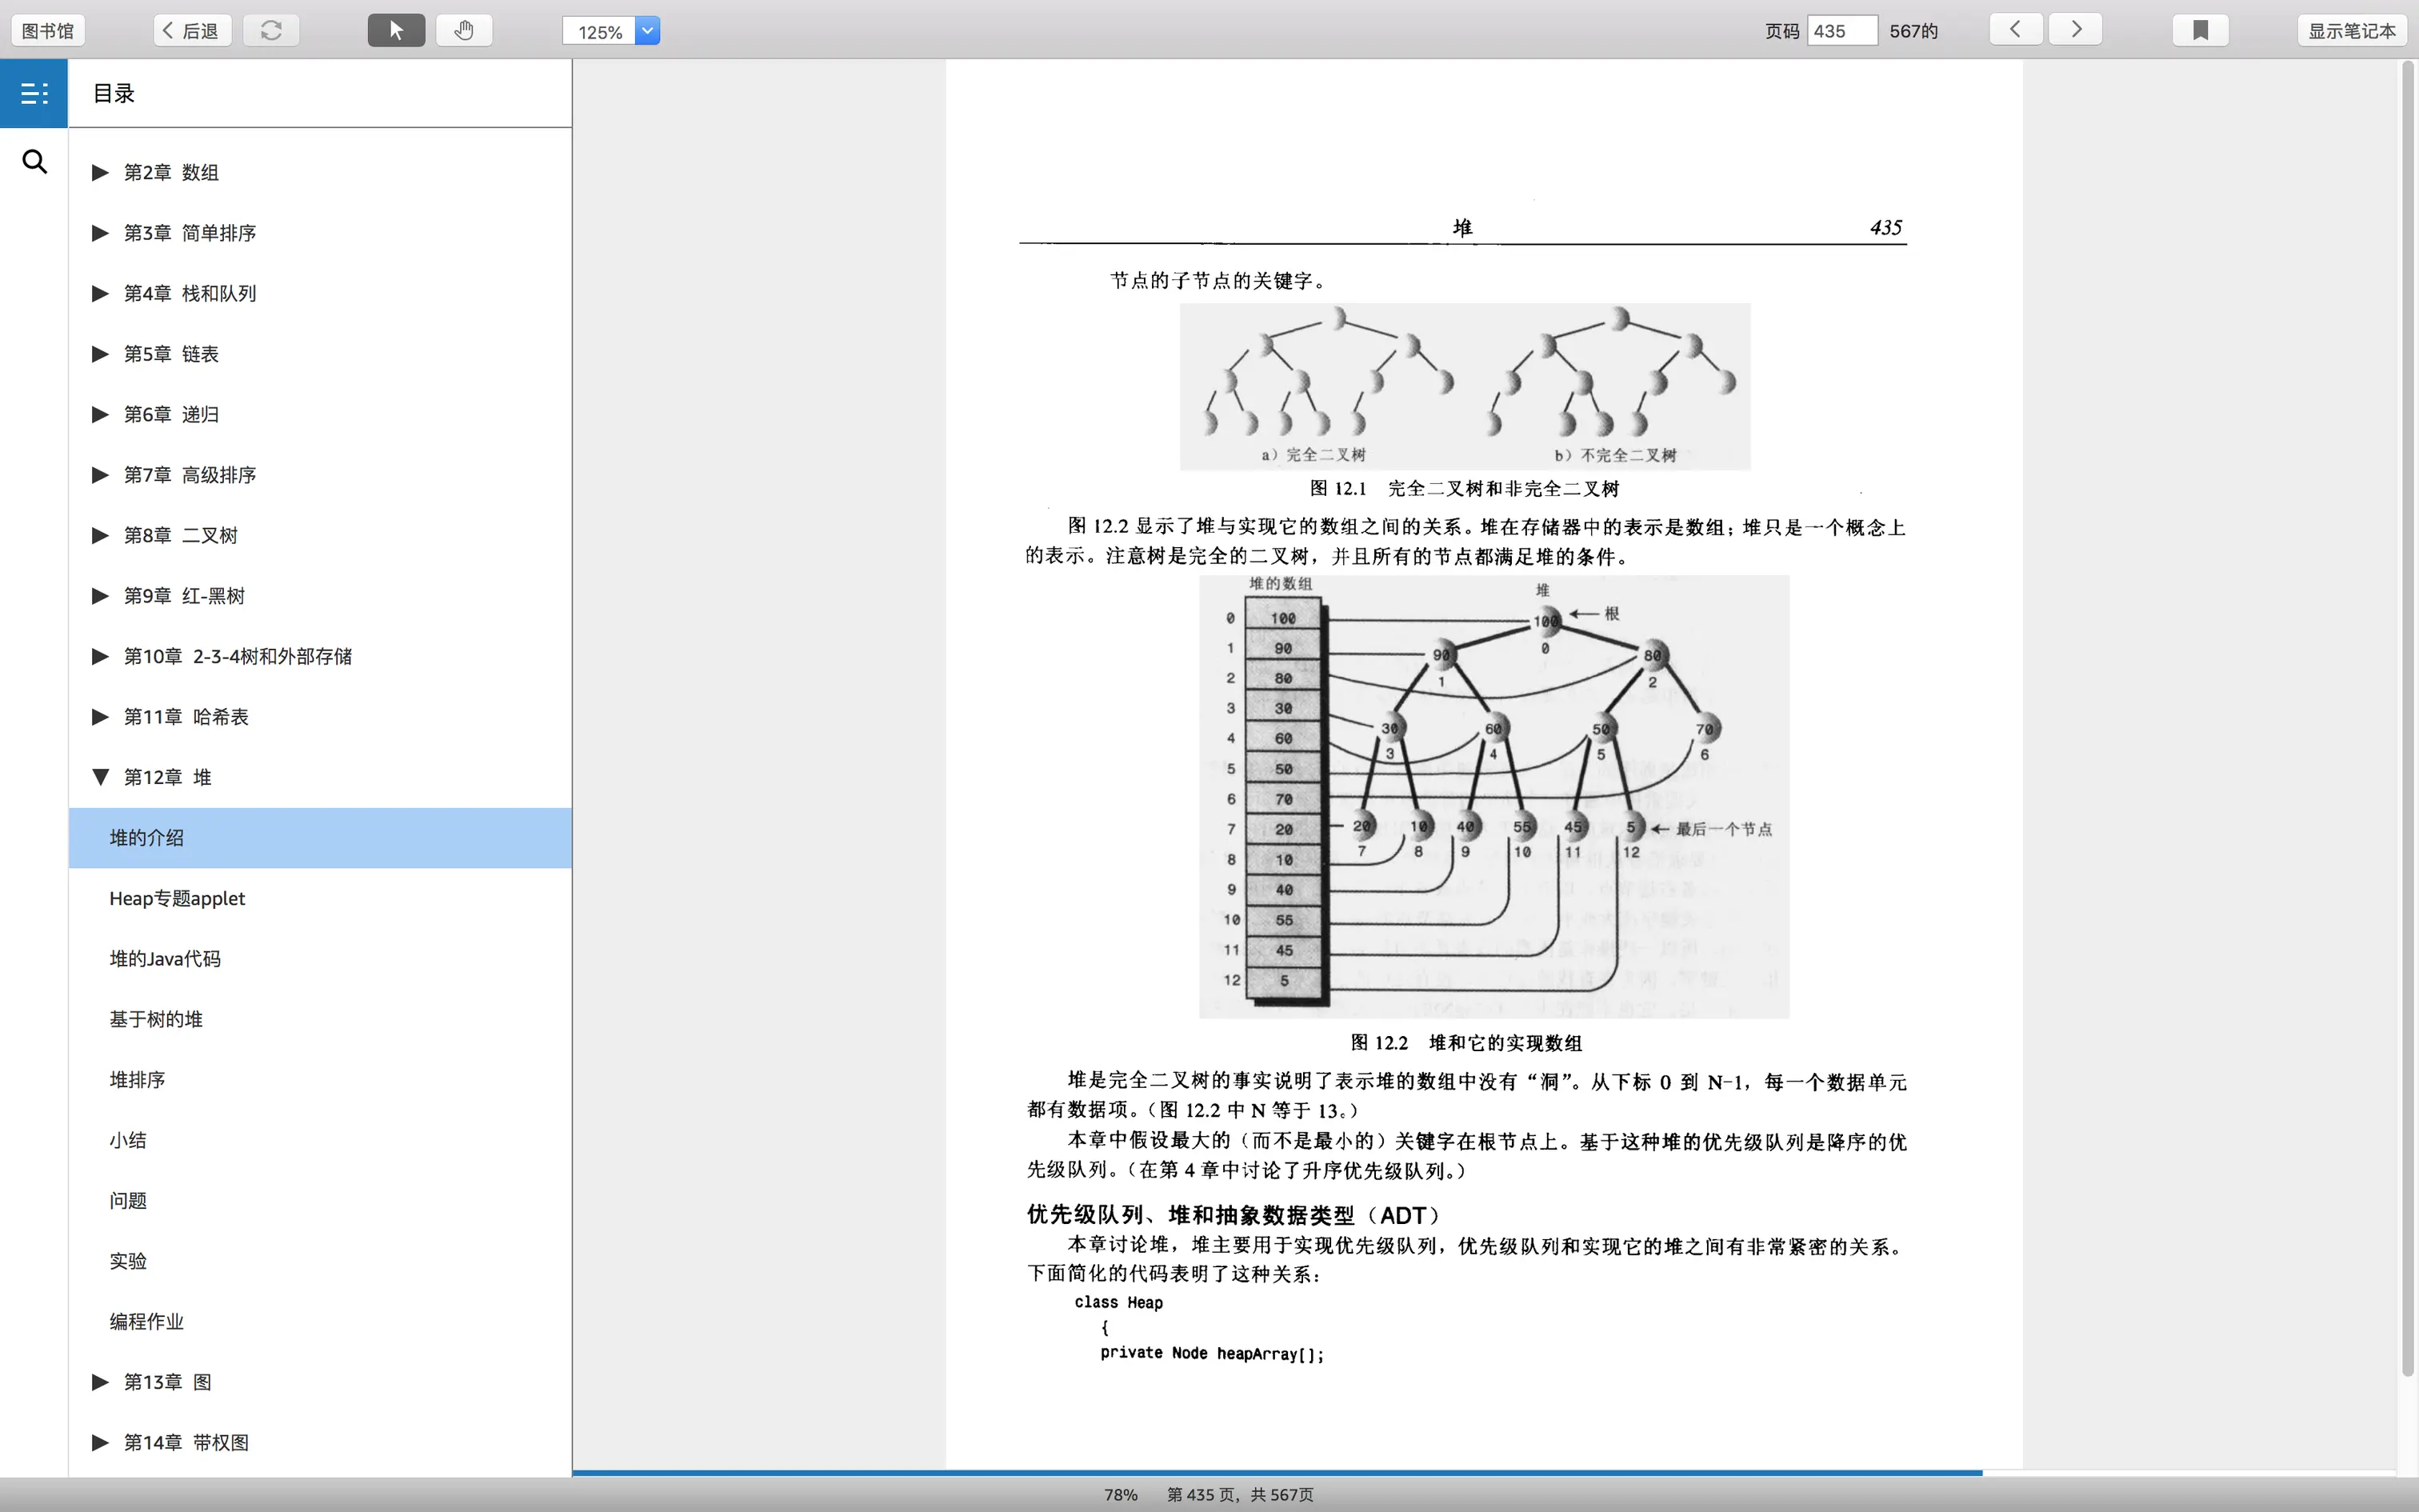Go to the previous page arrow
2419x1512 pixels.
[x=2015, y=29]
